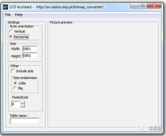Select Horizontal byte orientation
166x136 pixels.
11,37
